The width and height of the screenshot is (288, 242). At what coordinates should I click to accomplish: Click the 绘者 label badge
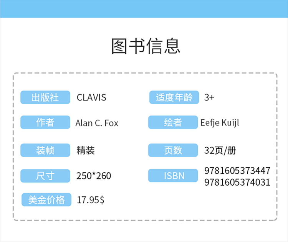173,123
